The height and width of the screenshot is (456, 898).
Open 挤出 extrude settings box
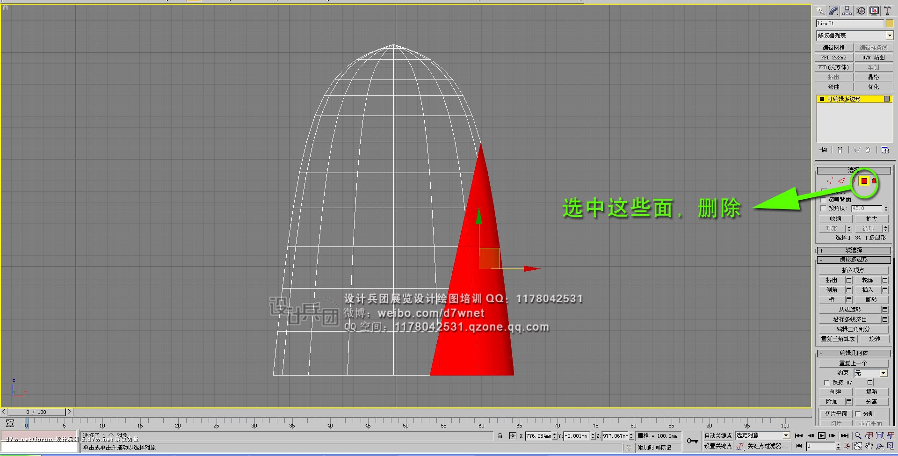coord(849,280)
